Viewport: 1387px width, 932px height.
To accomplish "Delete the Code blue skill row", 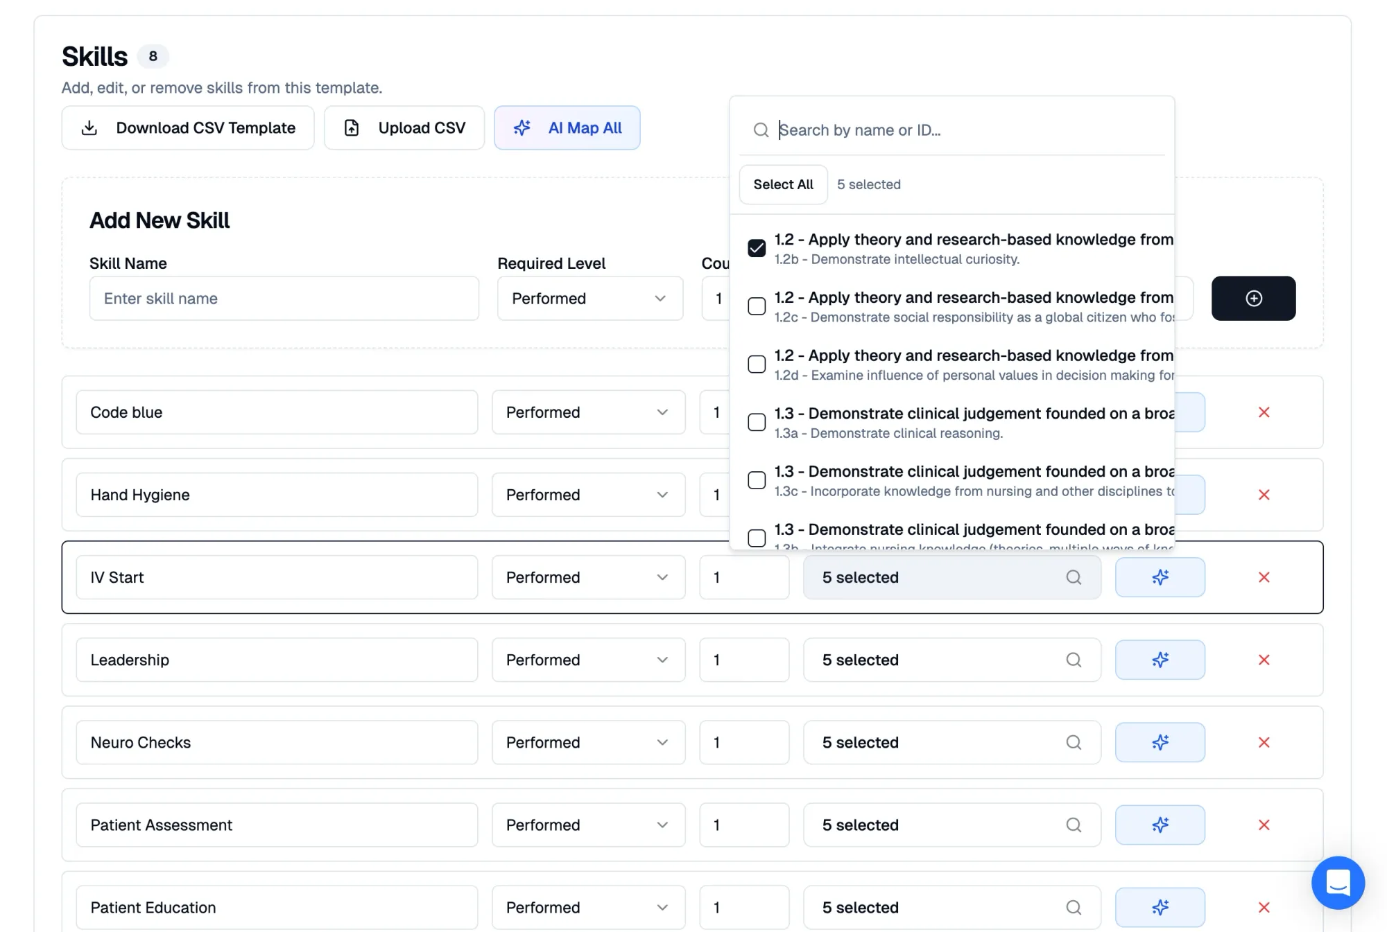I will point(1264,412).
